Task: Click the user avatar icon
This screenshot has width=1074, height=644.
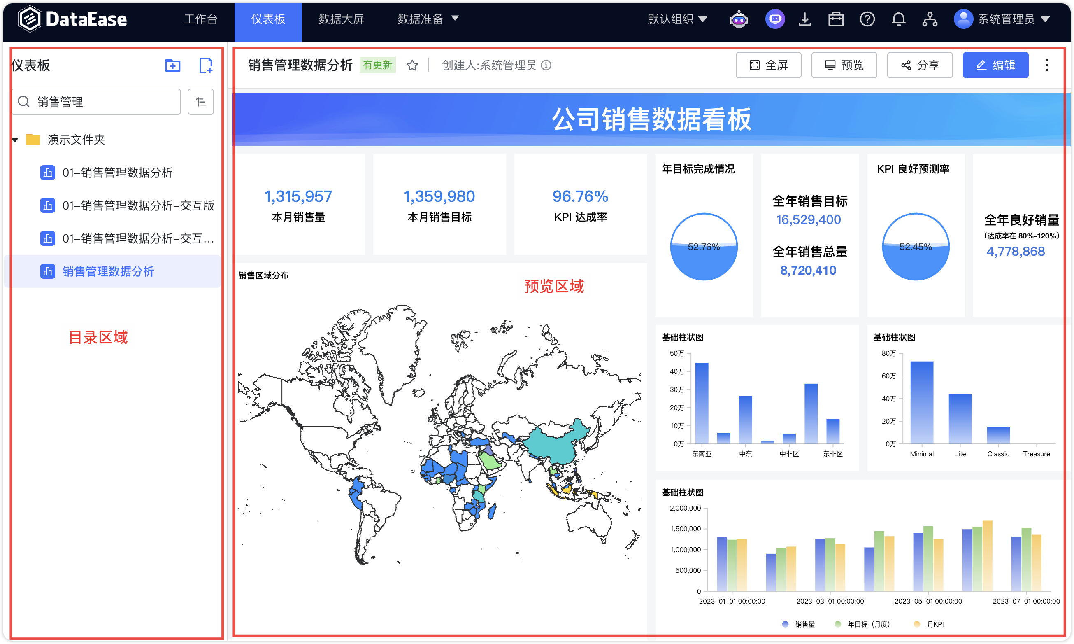Action: click(962, 19)
